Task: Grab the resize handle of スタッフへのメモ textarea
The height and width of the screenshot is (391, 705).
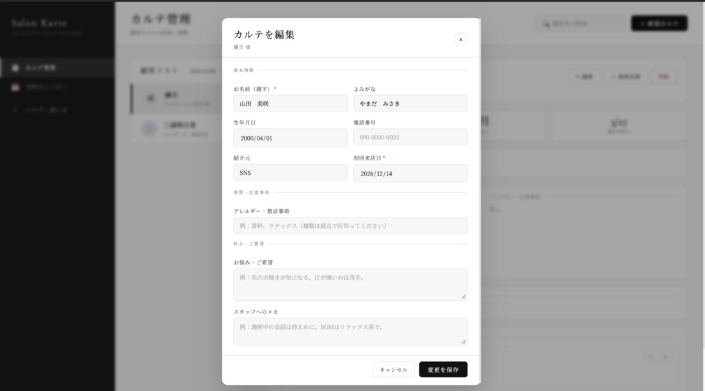Action: (463, 341)
